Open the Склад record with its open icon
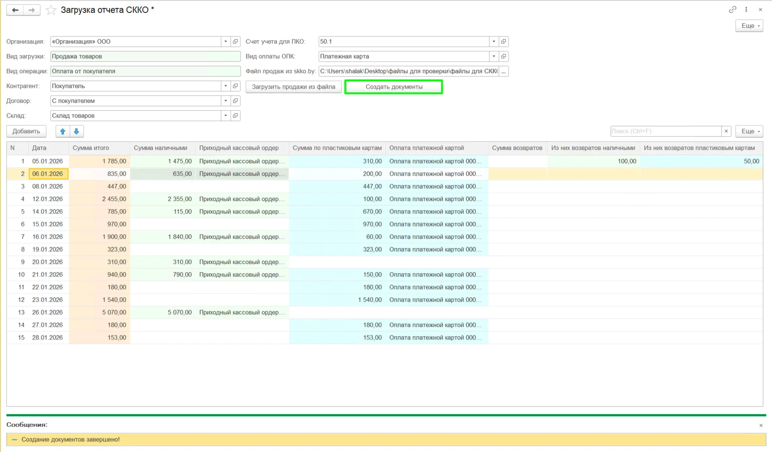This screenshot has height=452, width=772. [235, 116]
